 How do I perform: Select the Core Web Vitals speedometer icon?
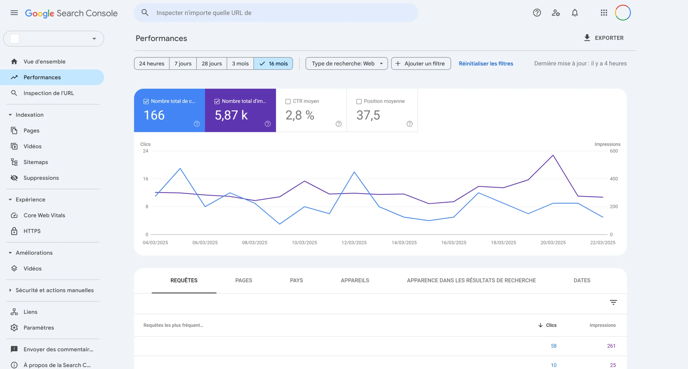(x=14, y=215)
